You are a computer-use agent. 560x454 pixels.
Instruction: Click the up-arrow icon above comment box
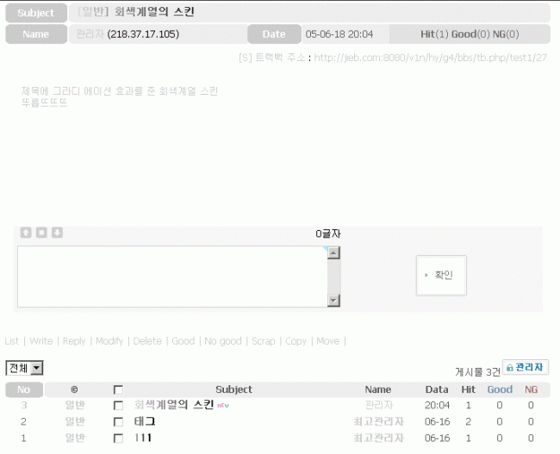point(26,233)
